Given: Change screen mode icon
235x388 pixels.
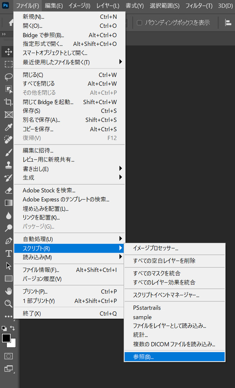Looking at the screenshot, I should tap(8, 369).
